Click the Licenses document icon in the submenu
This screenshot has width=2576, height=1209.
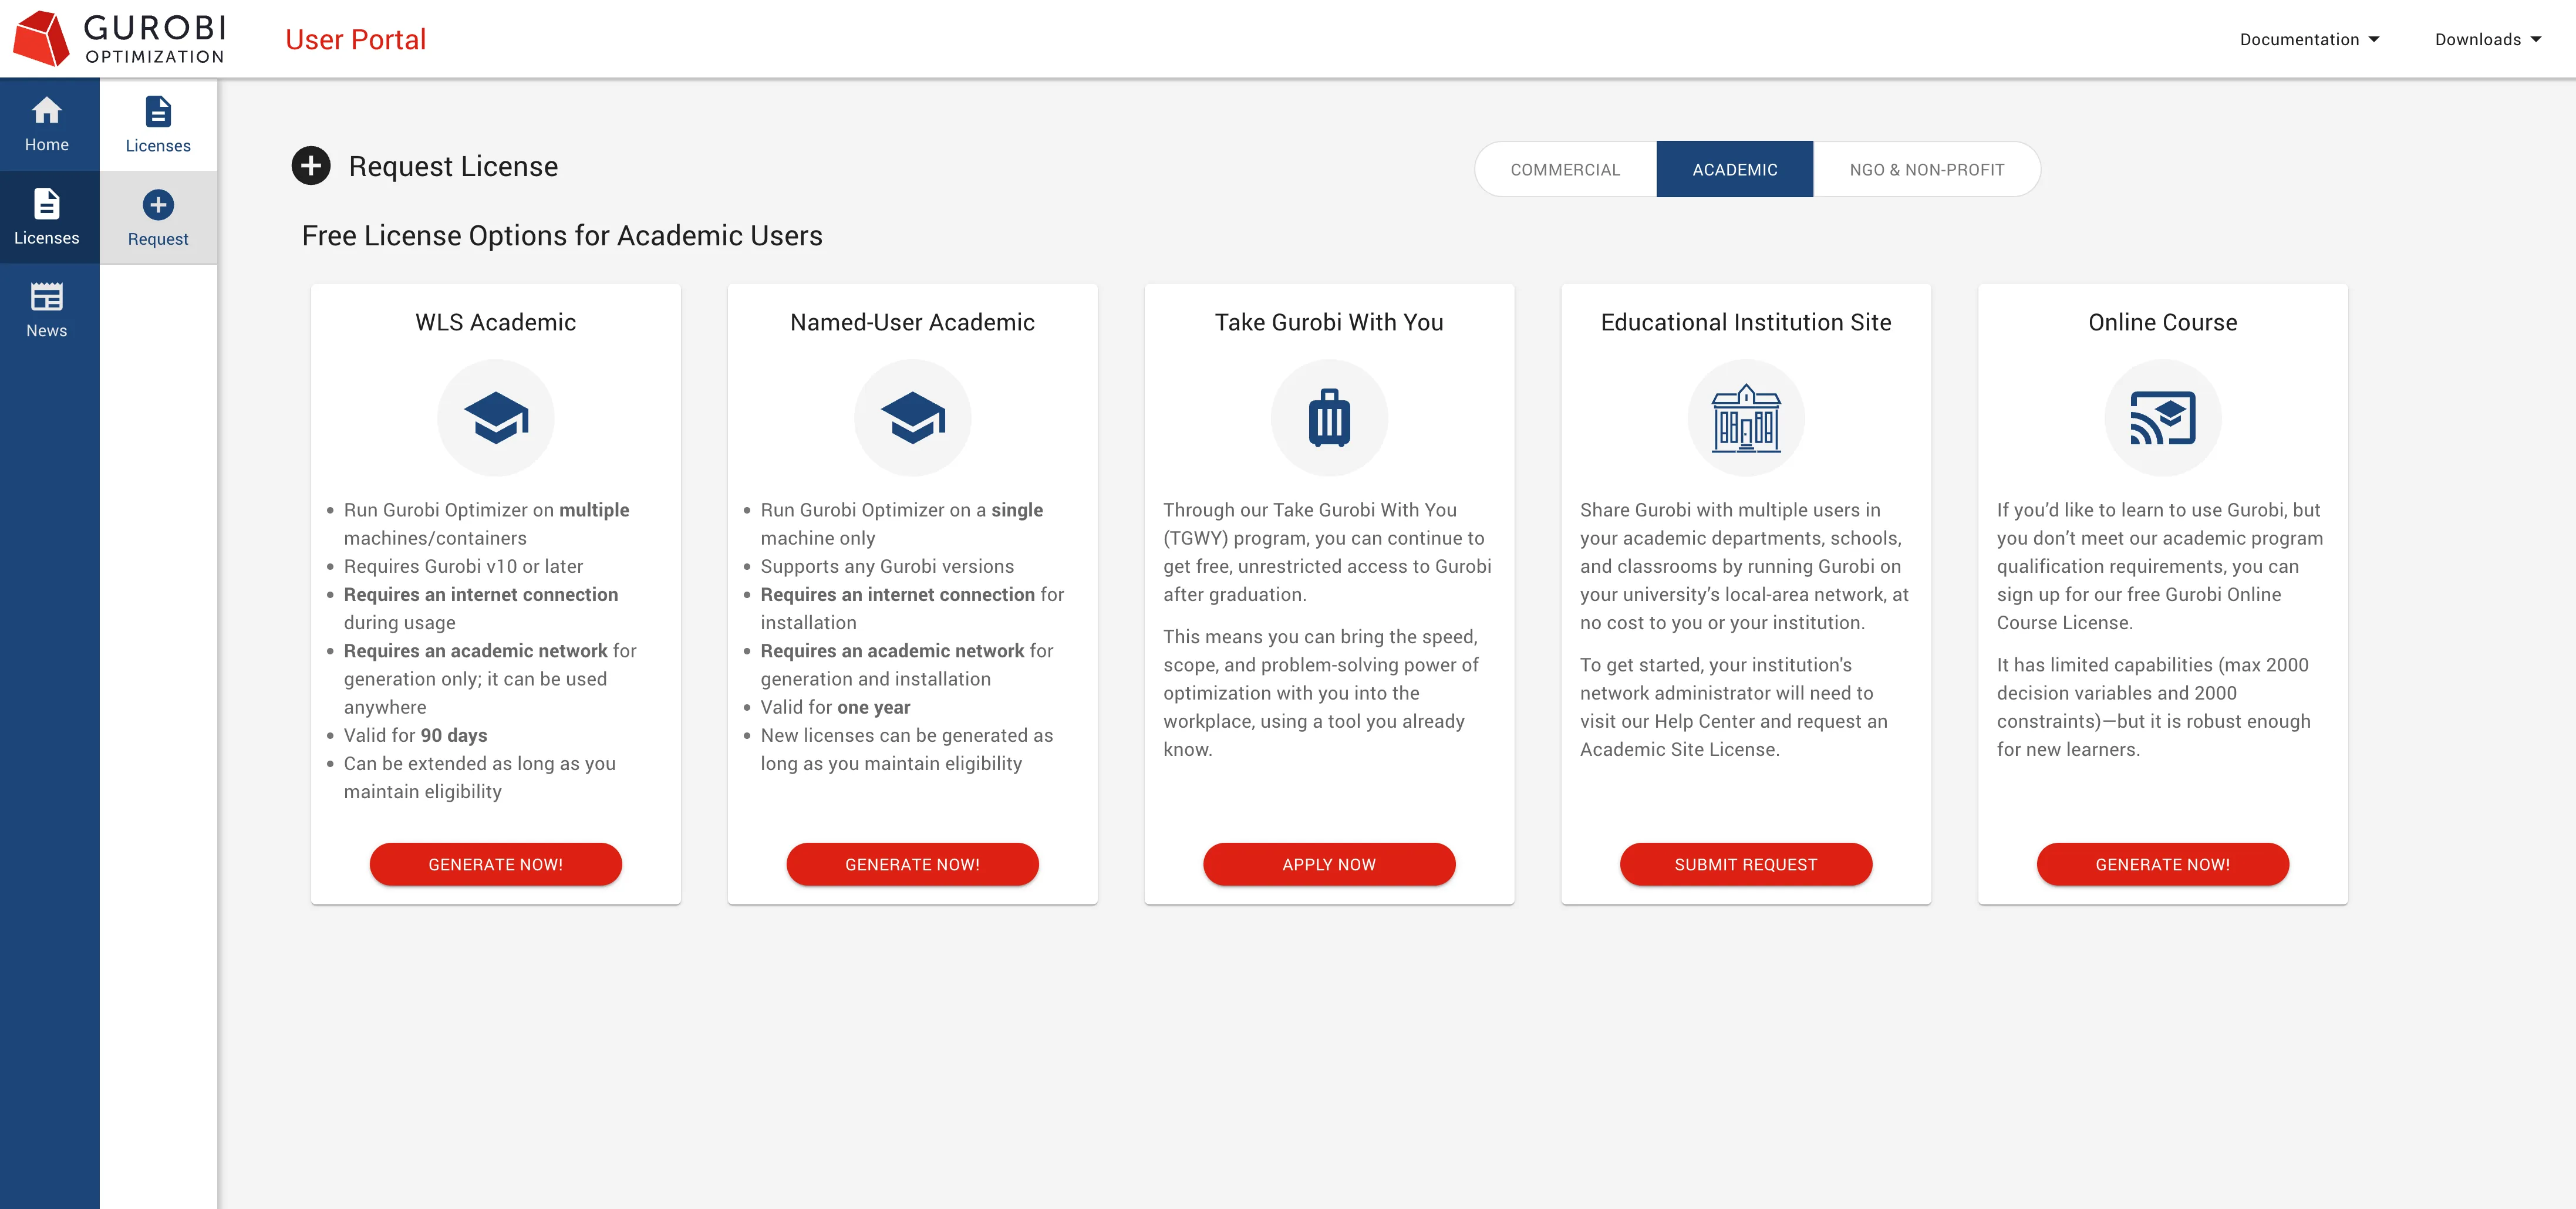click(x=158, y=111)
